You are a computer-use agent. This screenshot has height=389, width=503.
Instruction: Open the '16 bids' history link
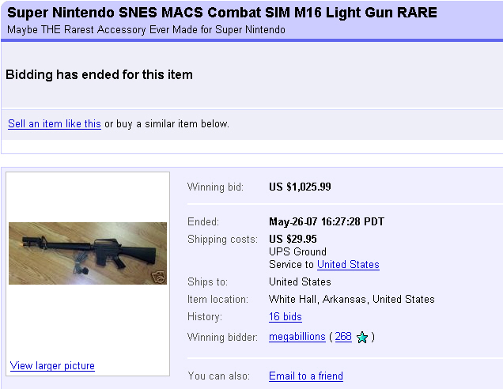pyautogui.click(x=286, y=316)
